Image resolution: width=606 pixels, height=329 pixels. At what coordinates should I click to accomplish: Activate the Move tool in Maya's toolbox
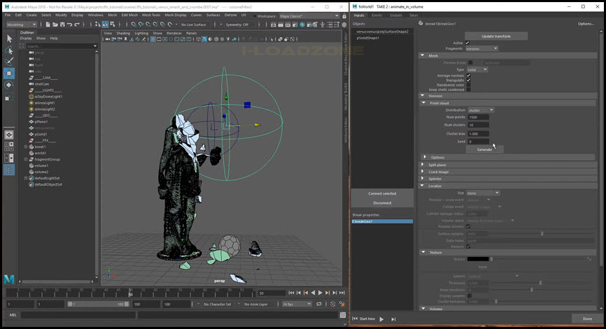9,73
